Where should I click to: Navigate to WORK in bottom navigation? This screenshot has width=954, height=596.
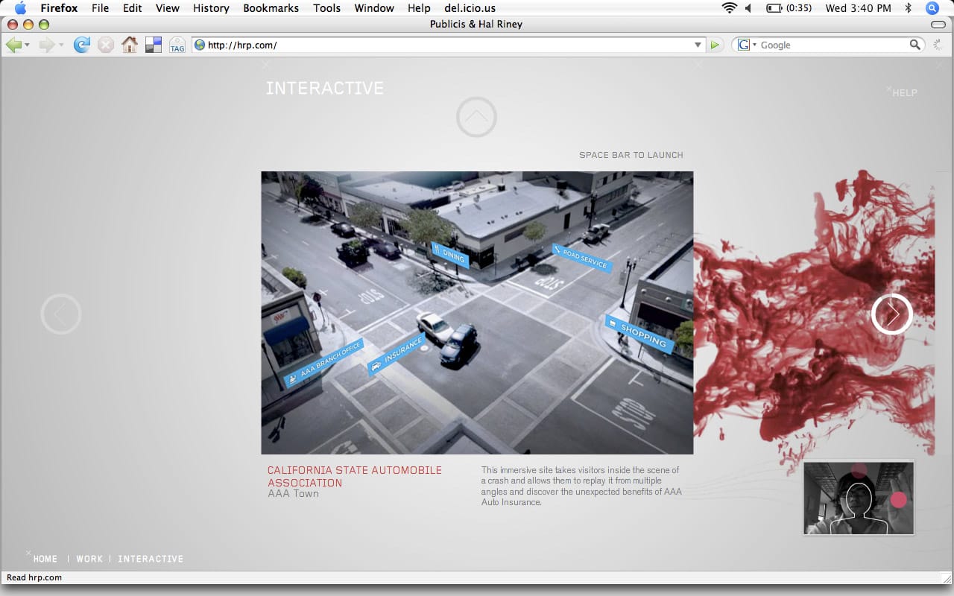click(x=89, y=559)
